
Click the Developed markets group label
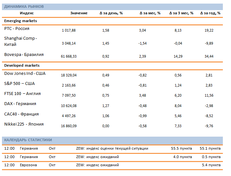[22, 65]
